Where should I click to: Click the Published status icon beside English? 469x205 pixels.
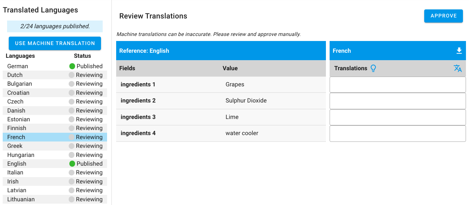tap(71, 163)
